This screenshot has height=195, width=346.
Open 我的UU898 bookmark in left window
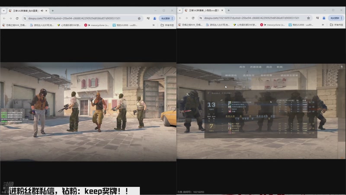point(125,25)
